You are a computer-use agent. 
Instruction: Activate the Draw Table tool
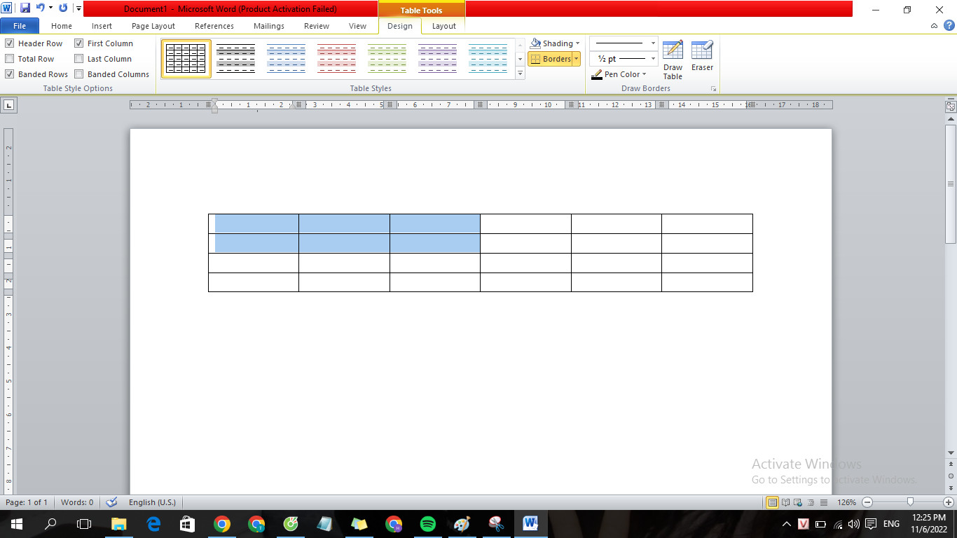coord(673,60)
